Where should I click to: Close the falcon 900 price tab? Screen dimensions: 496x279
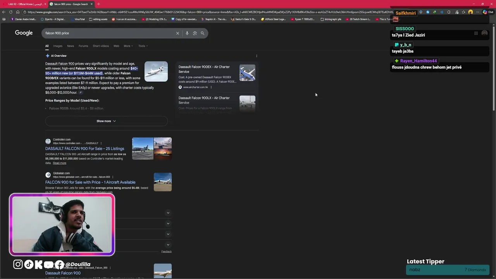(91, 4)
